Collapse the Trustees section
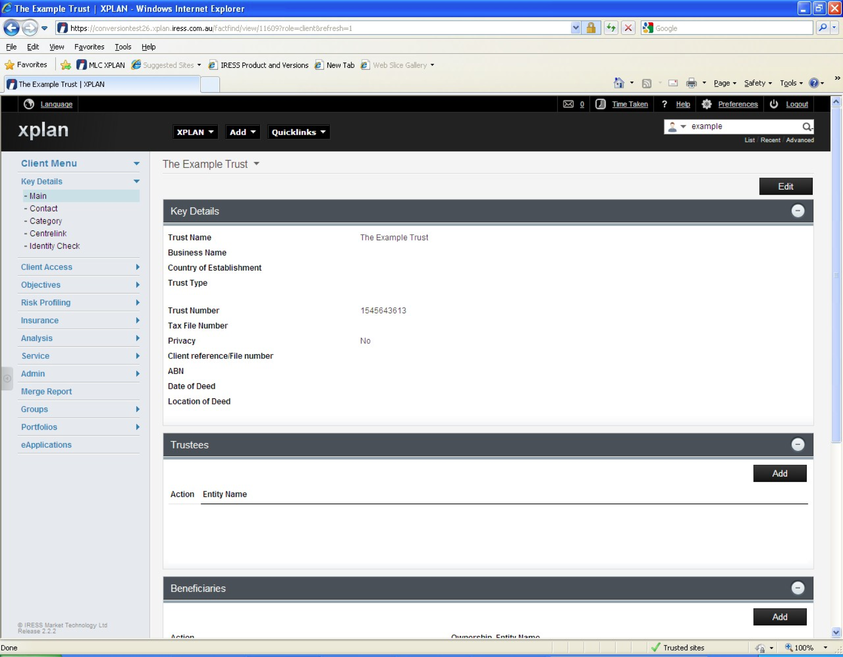Viewport: 843px width, 657px height. click(797, 445)
